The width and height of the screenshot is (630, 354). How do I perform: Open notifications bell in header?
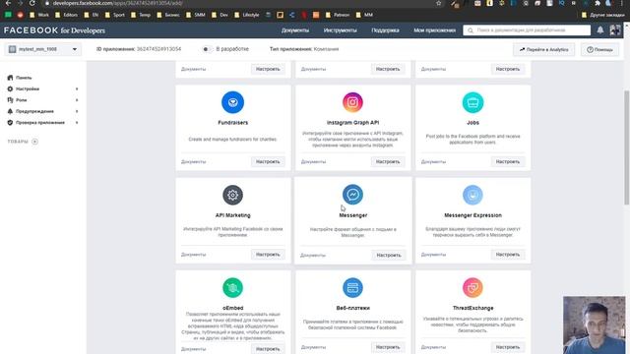[600, 30]
